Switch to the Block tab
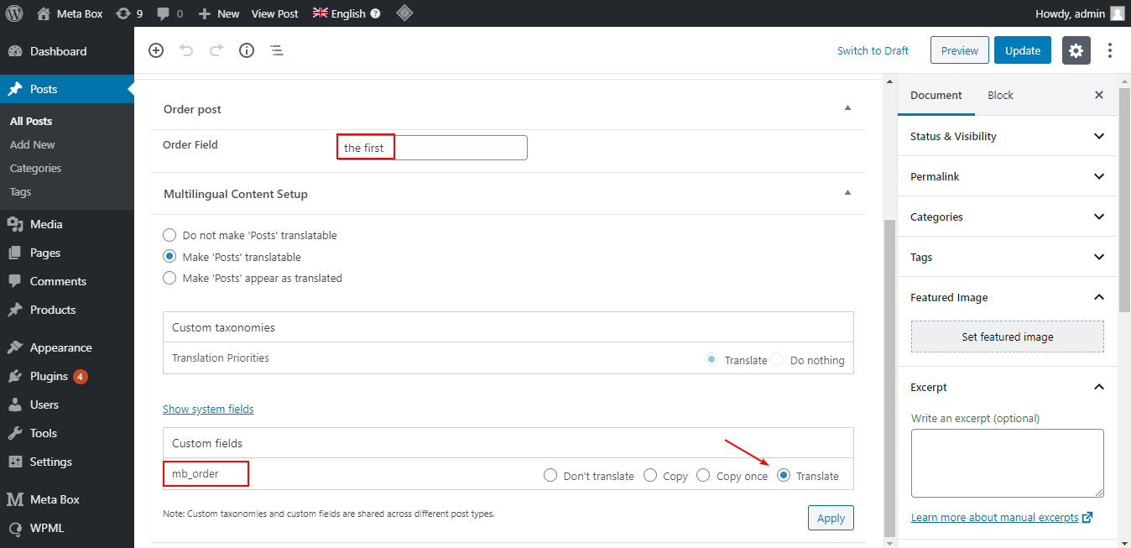The width and height of the screenshot is (1131, 548). (1000, 95)
